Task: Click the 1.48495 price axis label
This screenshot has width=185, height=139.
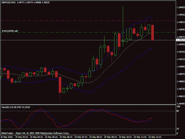Action: (181, 104)
